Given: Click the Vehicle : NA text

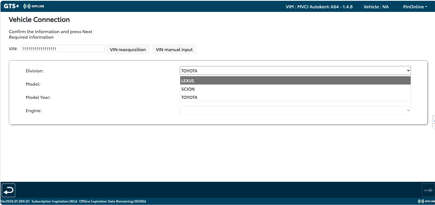Looking at the screenshot, I should 376,7.
